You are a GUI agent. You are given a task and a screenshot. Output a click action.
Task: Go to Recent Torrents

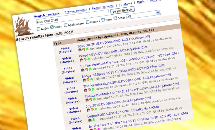[103, 7]
